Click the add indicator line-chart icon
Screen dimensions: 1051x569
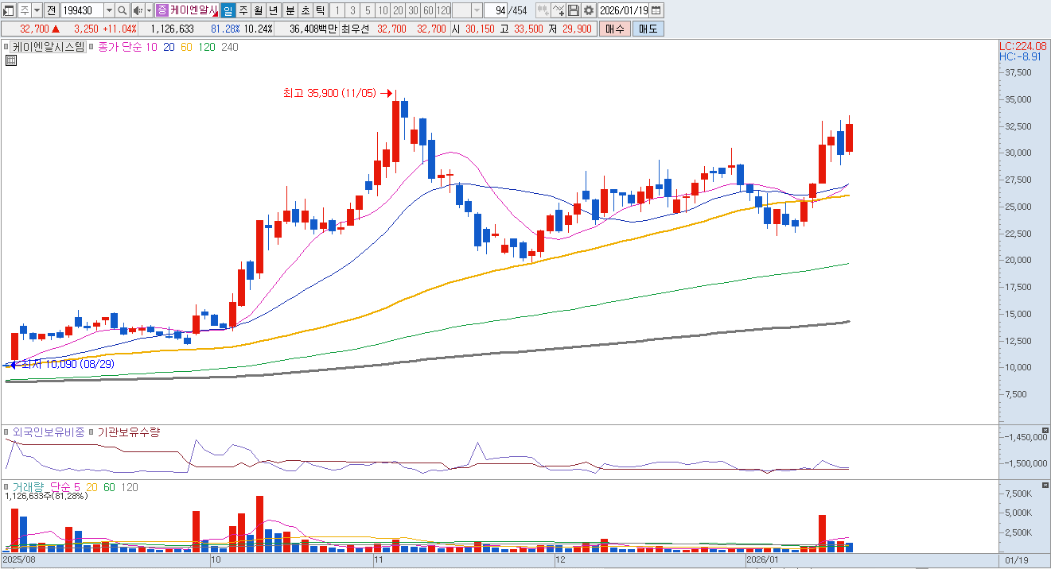(x=559, y=10)
